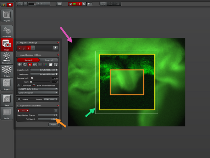Switch to the Standard tab
This screenshot has height=158, width=210.
pyautogui.click(x=28, y=60)
